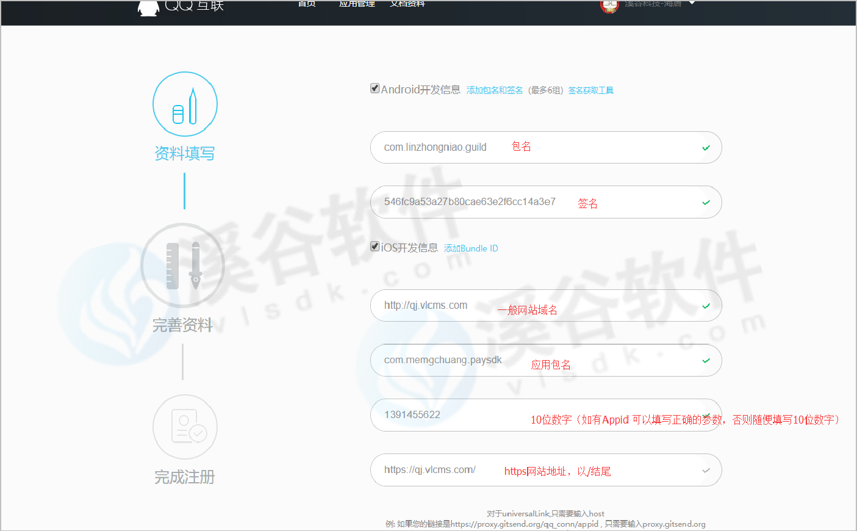Expand the account dropdown arrow in the header
The width and height of the screenshot is (857, 531).
tap(692, 3)
